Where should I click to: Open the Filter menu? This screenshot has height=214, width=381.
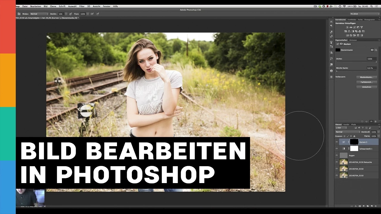point(82,6)
